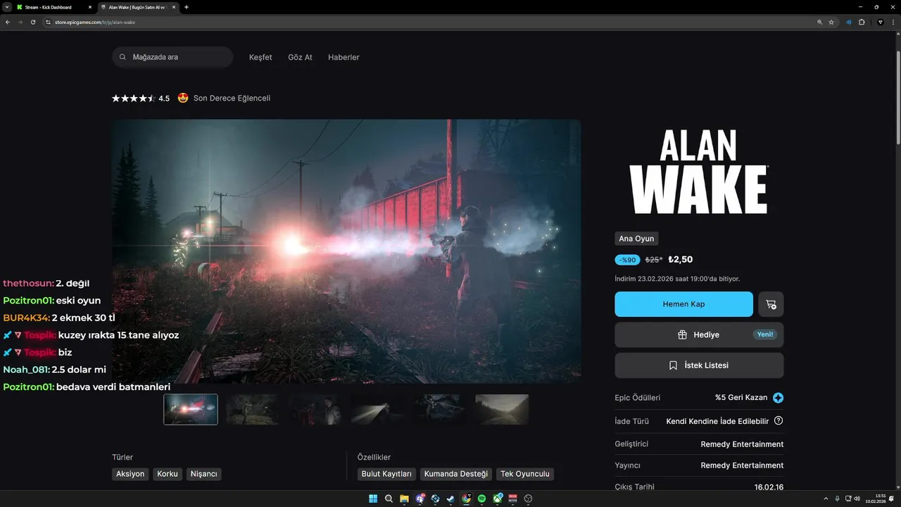The image size is (901, 507).
Task: Click the Ana Oyun label
Action: pyautogui.click(x=636, y=239)
